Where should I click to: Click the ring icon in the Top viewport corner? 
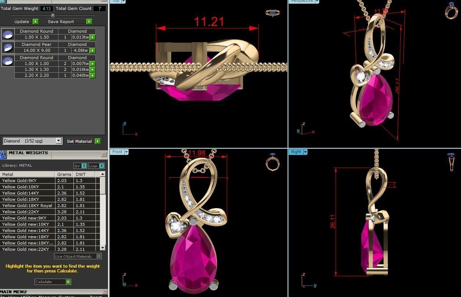click(x=273, y=13)
